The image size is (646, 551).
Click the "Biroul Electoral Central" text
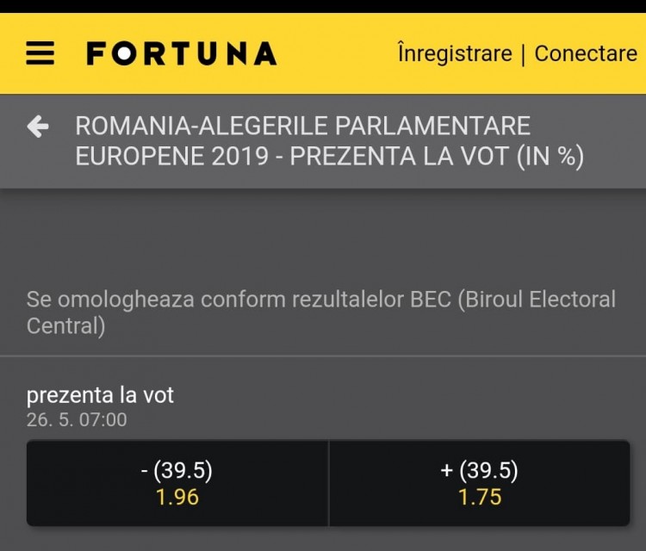click(x=534, y=300)
